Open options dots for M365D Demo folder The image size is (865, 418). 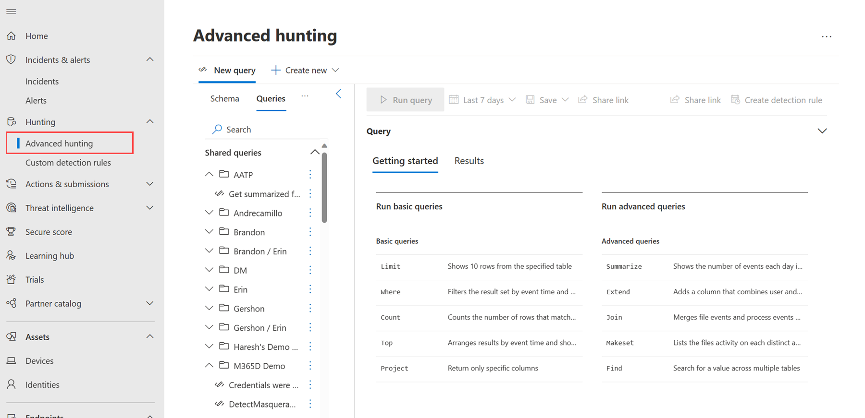(x=310, y=366)
